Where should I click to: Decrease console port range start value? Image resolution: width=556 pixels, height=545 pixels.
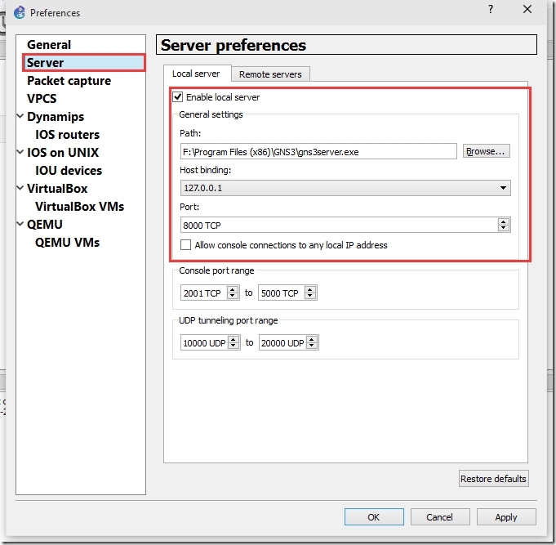pyautogui.click(x=233, y=297)
